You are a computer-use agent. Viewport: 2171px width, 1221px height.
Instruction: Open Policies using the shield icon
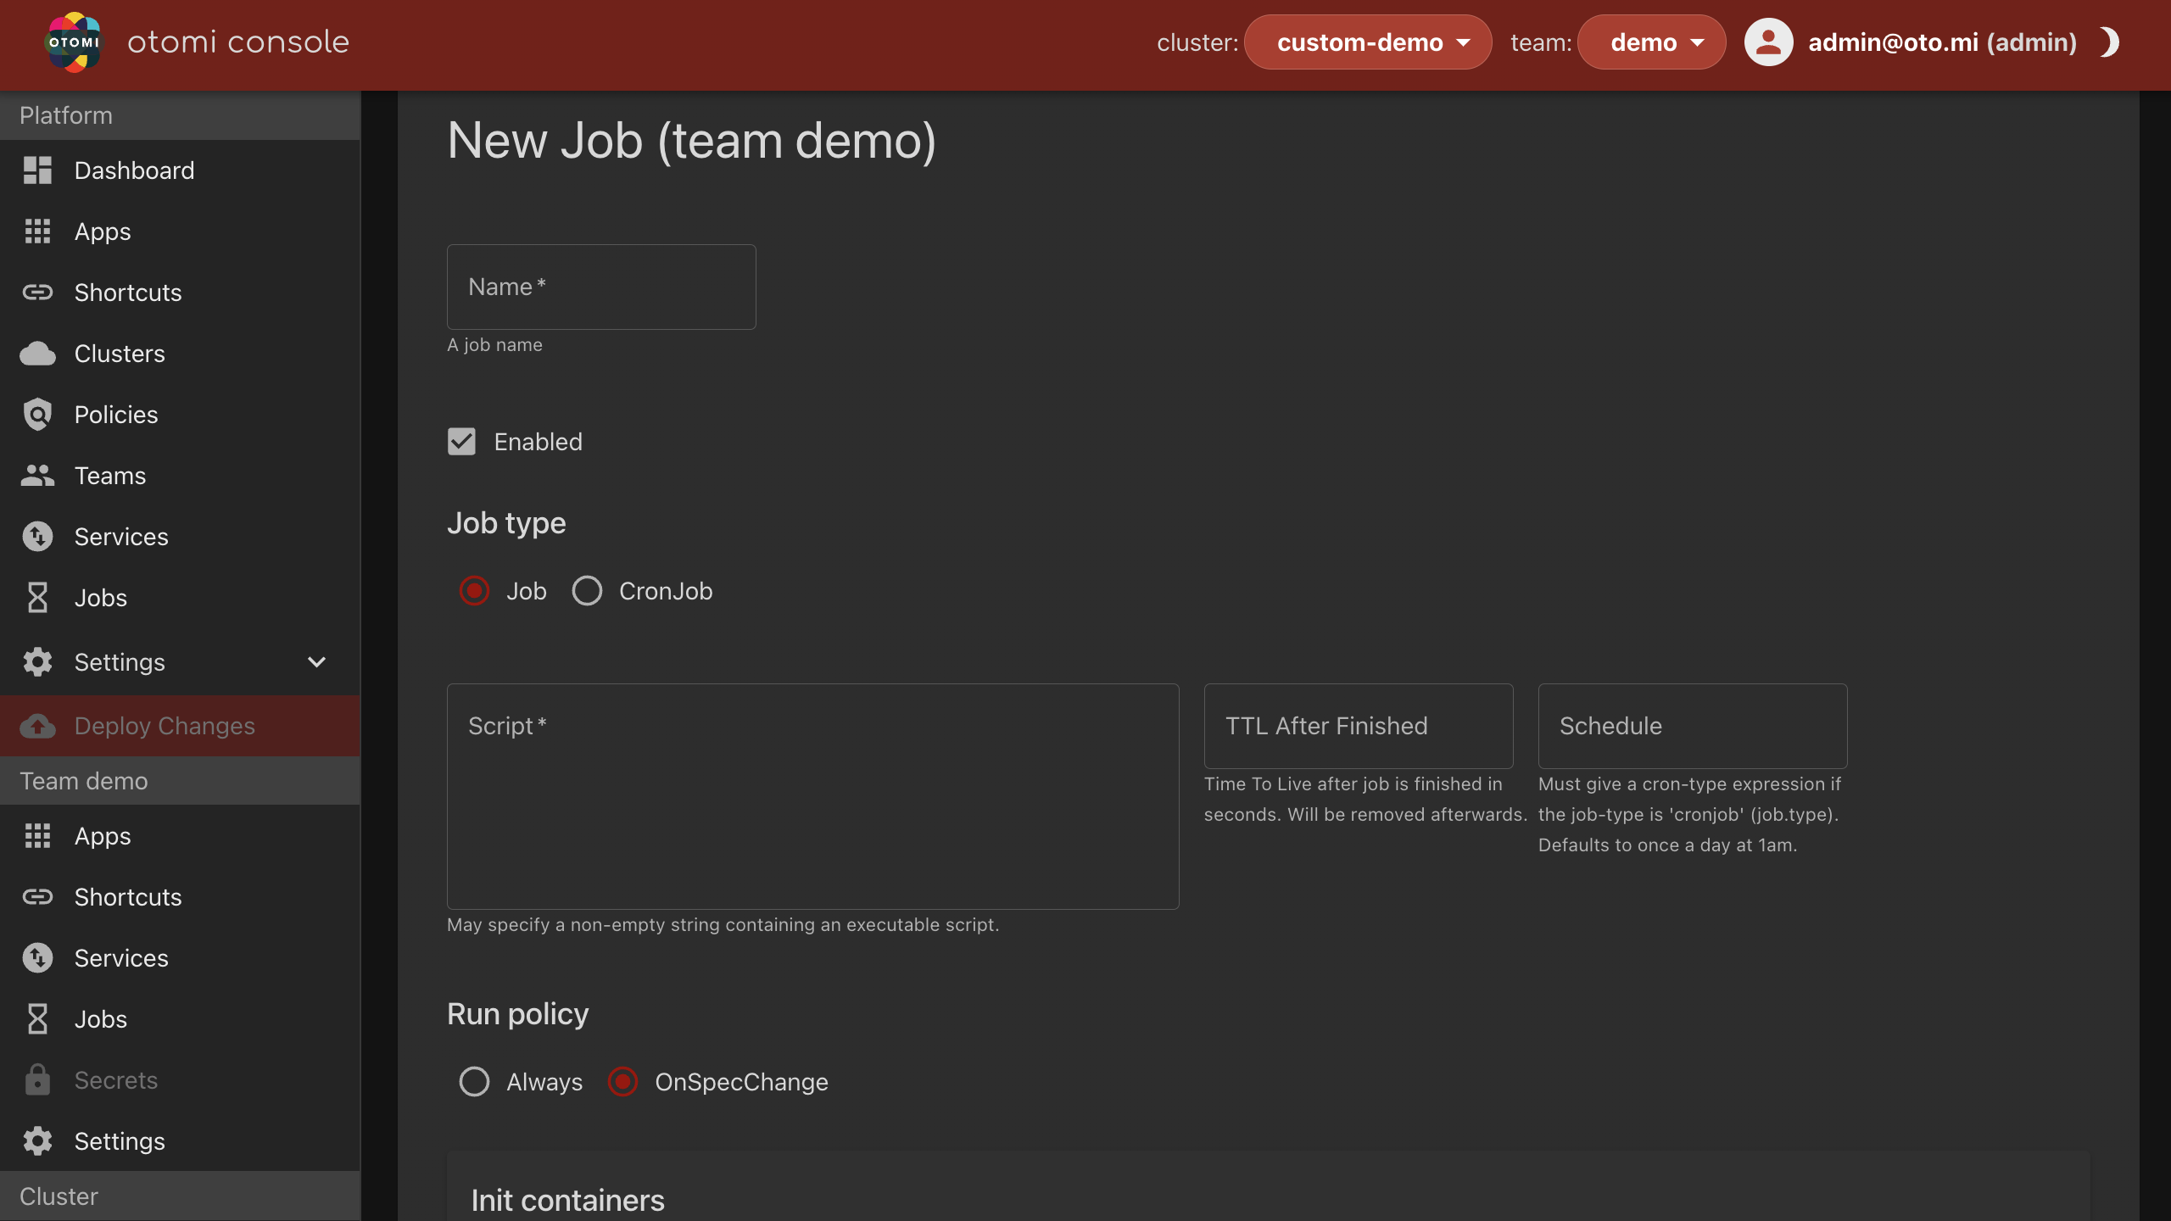(37, 415)
